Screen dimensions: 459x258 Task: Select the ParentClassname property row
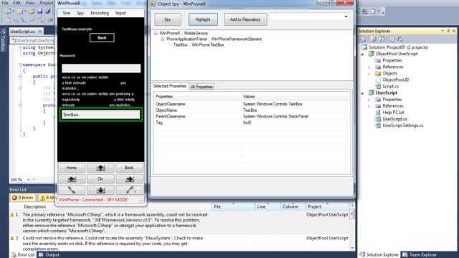coord(252,116)
